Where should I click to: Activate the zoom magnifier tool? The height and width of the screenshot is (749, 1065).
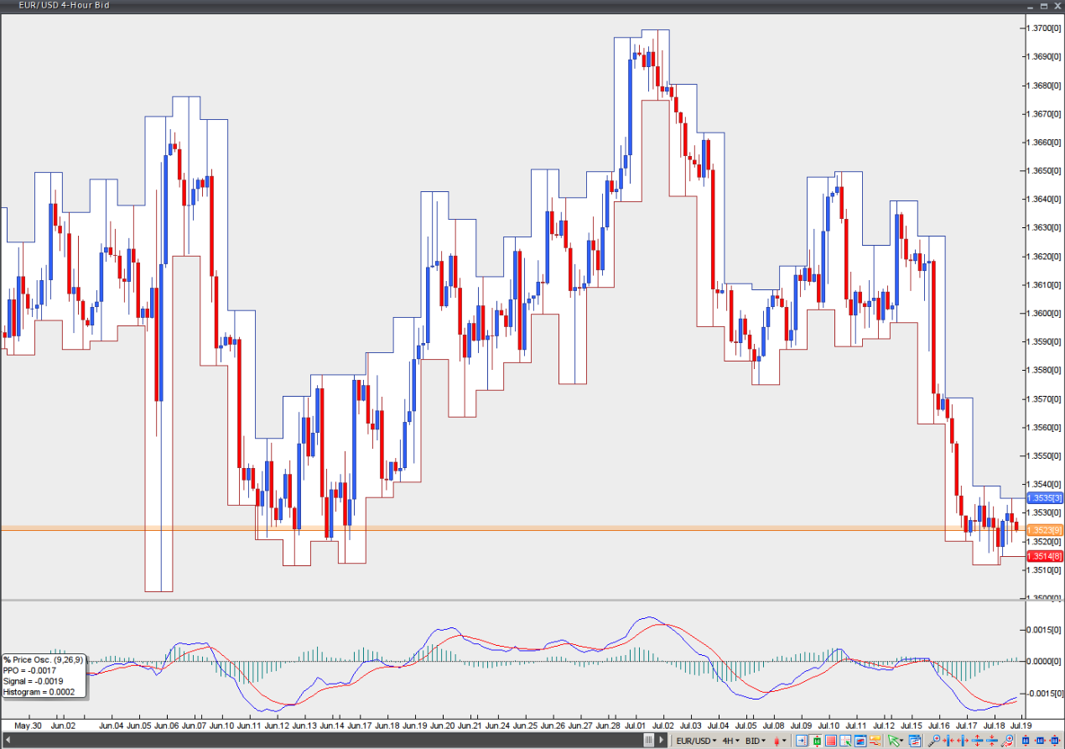point(933,741)
